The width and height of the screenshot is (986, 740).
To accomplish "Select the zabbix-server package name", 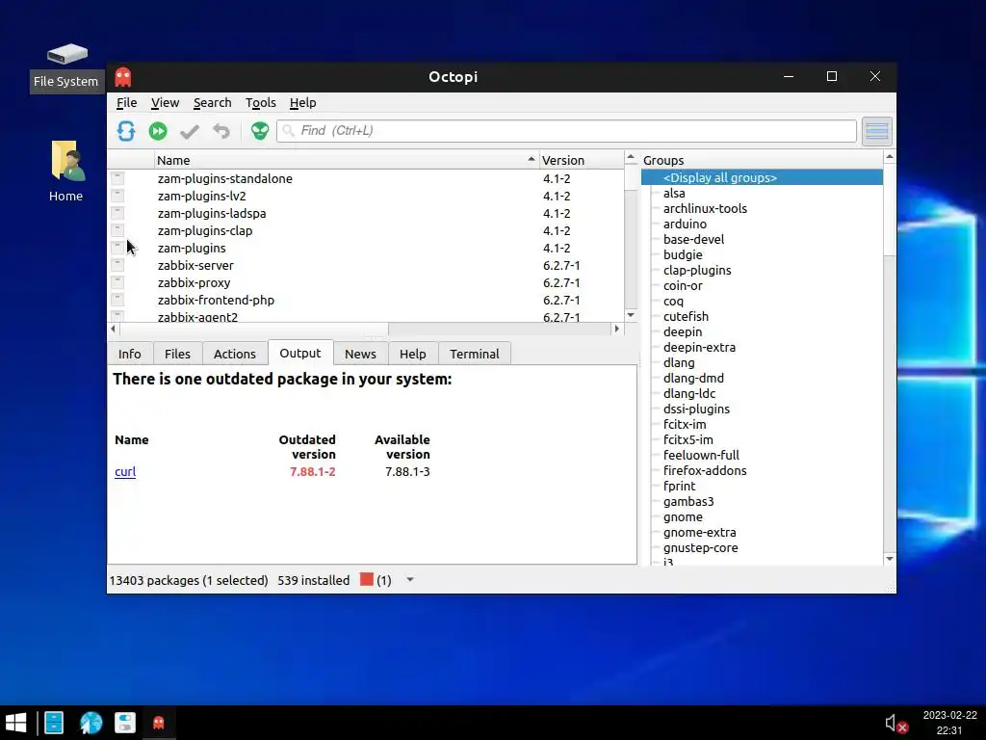I will coord(195,266).
